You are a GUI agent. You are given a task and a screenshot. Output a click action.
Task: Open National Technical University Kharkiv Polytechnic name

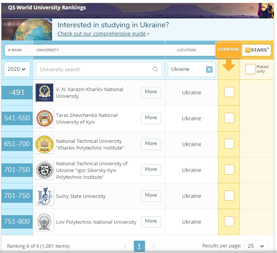point(90,144)
